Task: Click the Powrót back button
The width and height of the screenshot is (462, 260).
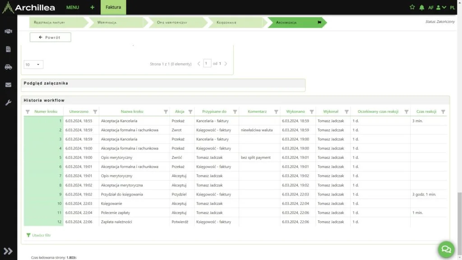Action: [50, 37]
